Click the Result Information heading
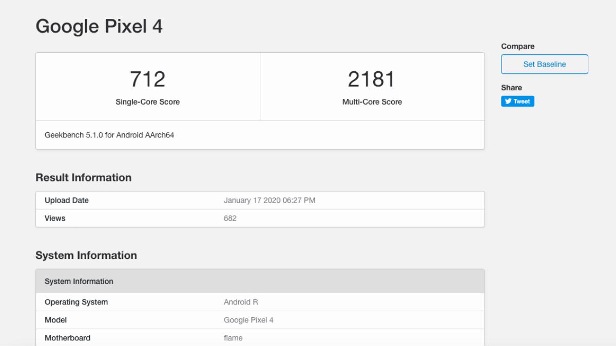Image resolution: width=616 pixels, height=346 pixels. click(x=84, y=177)
